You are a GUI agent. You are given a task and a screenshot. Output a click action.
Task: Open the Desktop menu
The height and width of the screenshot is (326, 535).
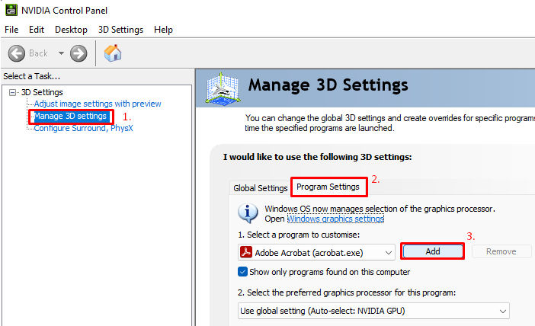pos(71,30)
